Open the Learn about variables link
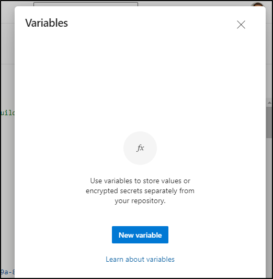Screen dimensions: 273x279 click(140, 259)
